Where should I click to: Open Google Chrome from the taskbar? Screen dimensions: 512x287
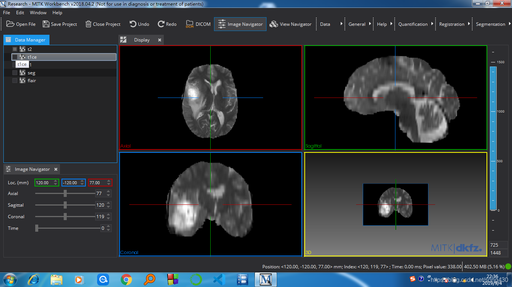point(126,280)
